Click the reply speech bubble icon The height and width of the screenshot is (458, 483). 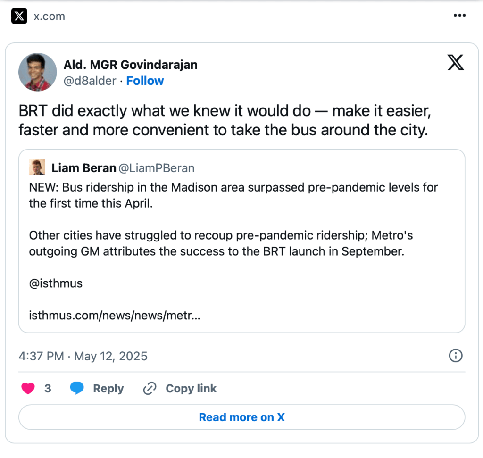tap(77, 389)
